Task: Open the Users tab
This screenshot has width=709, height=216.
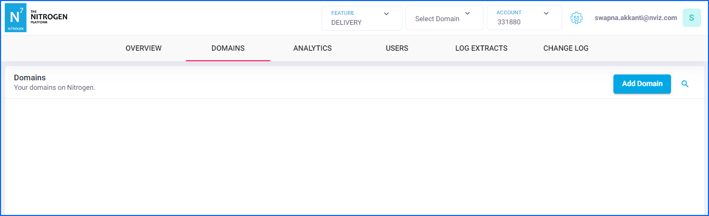Action: click(x=397, y=48)
